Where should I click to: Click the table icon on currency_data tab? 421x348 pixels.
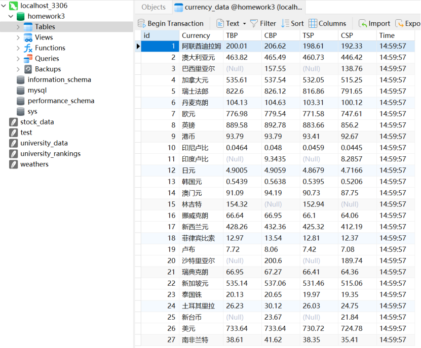[178, 8]
